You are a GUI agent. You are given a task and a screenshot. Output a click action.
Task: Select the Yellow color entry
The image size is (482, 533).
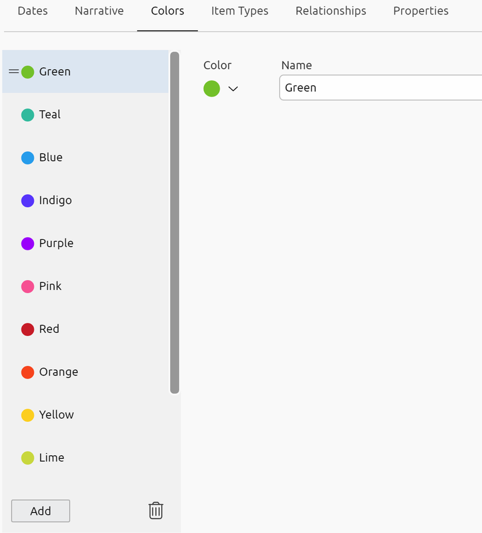click(x=56, y=415)
